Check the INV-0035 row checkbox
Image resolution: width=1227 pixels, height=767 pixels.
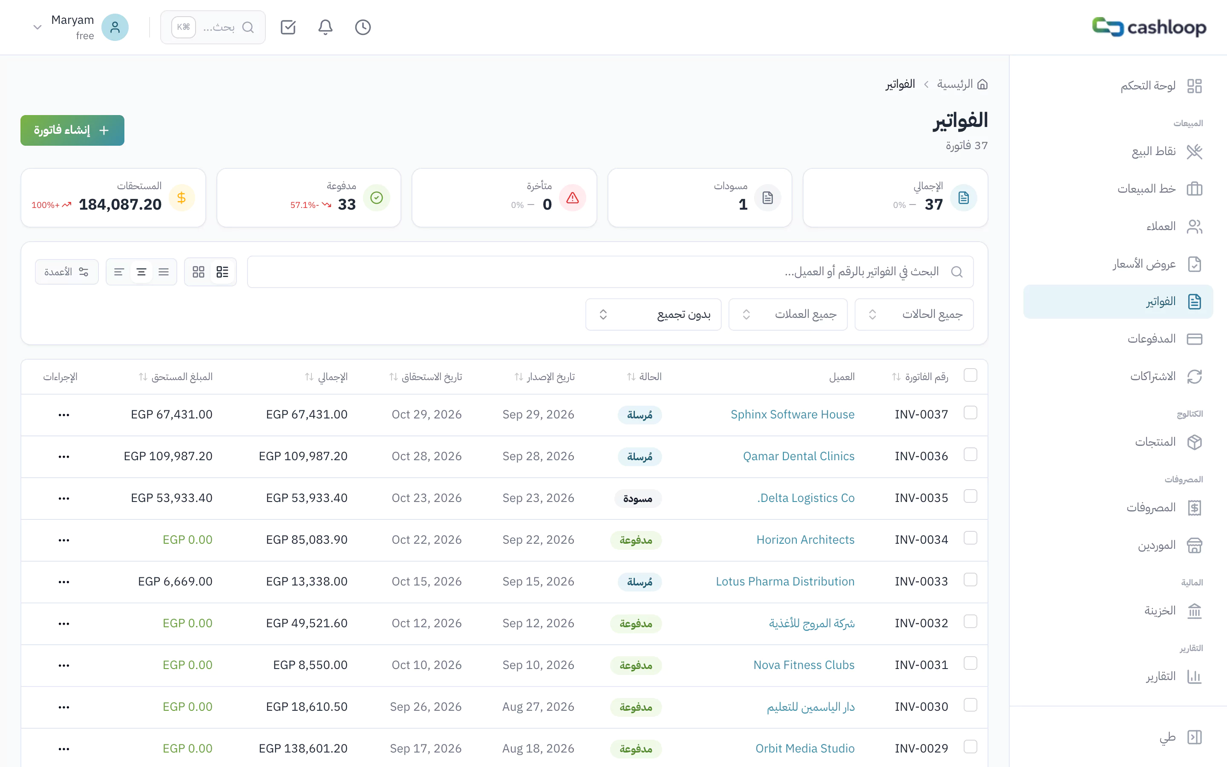[971, 496]
